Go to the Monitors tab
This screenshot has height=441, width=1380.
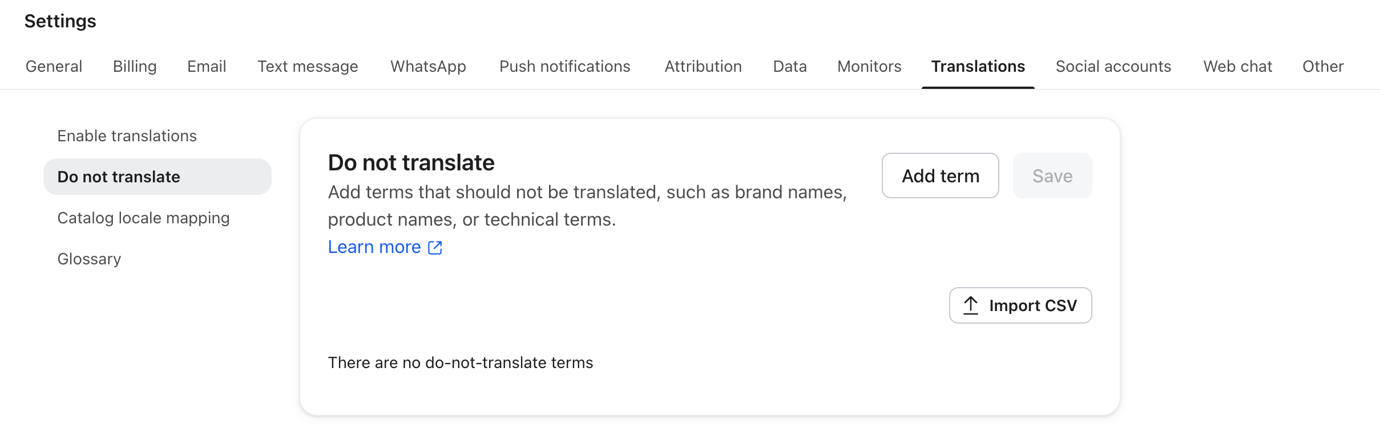(x=869, y=66)
